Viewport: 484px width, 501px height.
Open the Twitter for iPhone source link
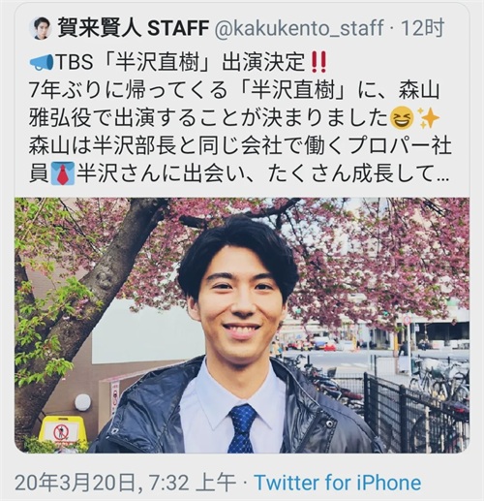coord(338,483)
